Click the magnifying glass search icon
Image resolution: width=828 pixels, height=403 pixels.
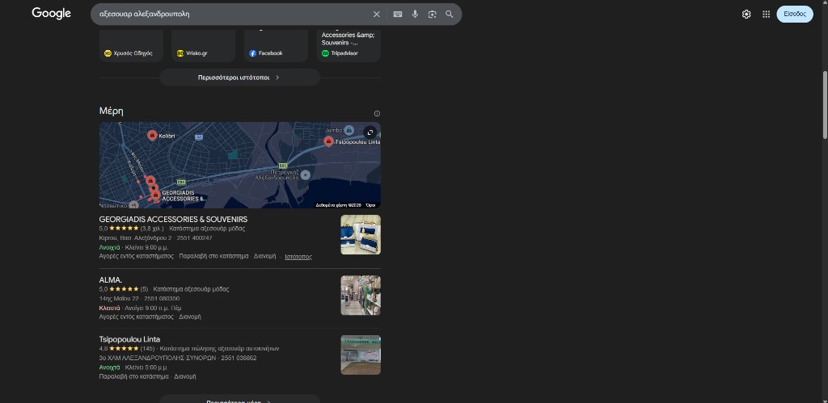[x=450, y=15]
